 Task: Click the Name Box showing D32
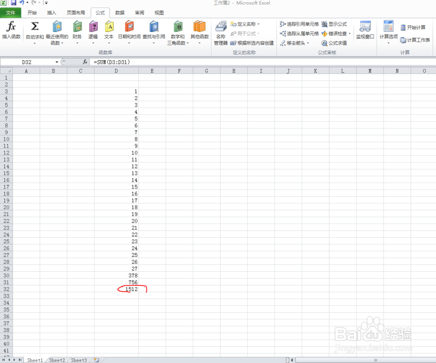pyautogui.click(x=28, y=62)
